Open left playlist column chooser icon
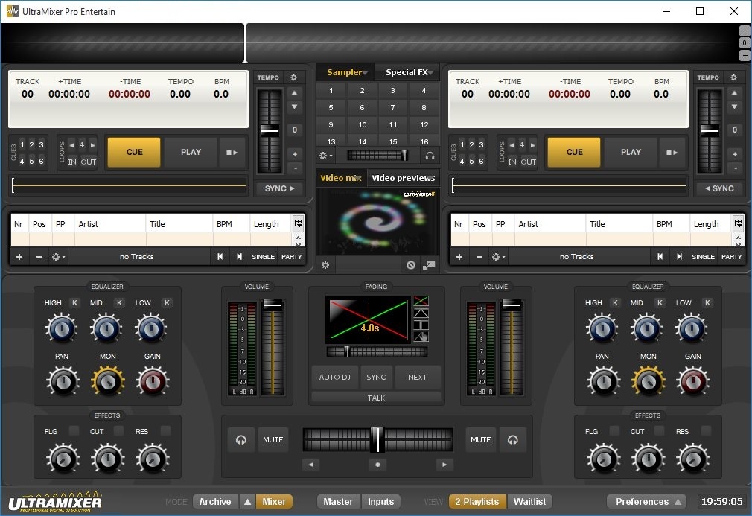This screenshot has height=516, width=752. (x=299, y=223)
